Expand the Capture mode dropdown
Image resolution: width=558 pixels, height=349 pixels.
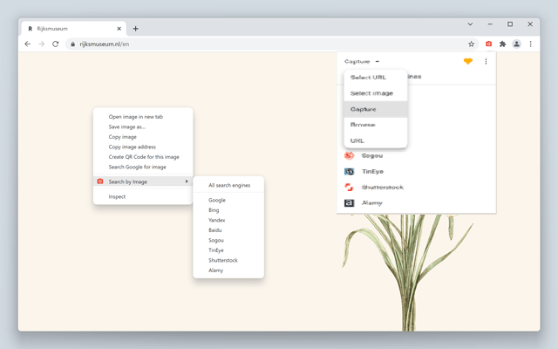pyautogui.click(x=362, y=62)
